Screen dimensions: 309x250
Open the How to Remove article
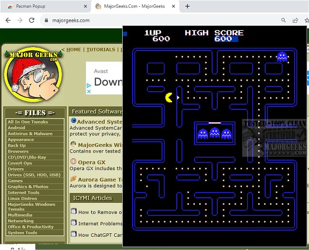(x=100, y=212)
